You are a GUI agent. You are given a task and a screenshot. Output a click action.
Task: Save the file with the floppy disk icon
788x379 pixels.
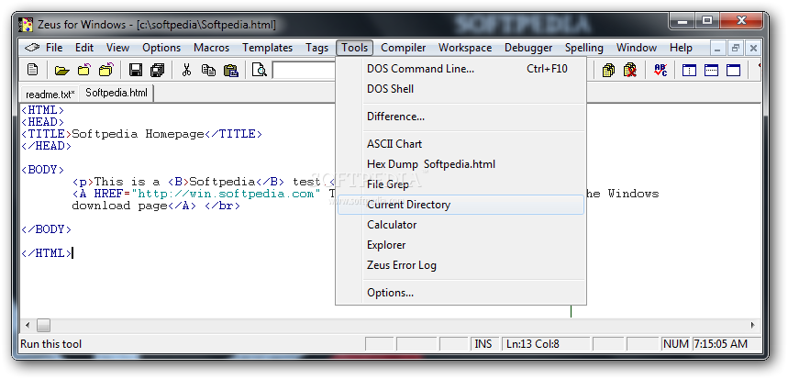pyautogui.click(x=135, y=70)
